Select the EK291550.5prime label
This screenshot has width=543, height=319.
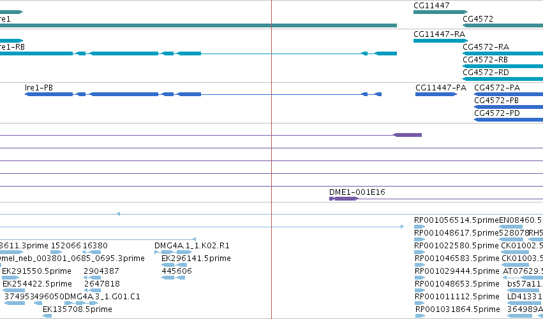[x=37, y=271]
